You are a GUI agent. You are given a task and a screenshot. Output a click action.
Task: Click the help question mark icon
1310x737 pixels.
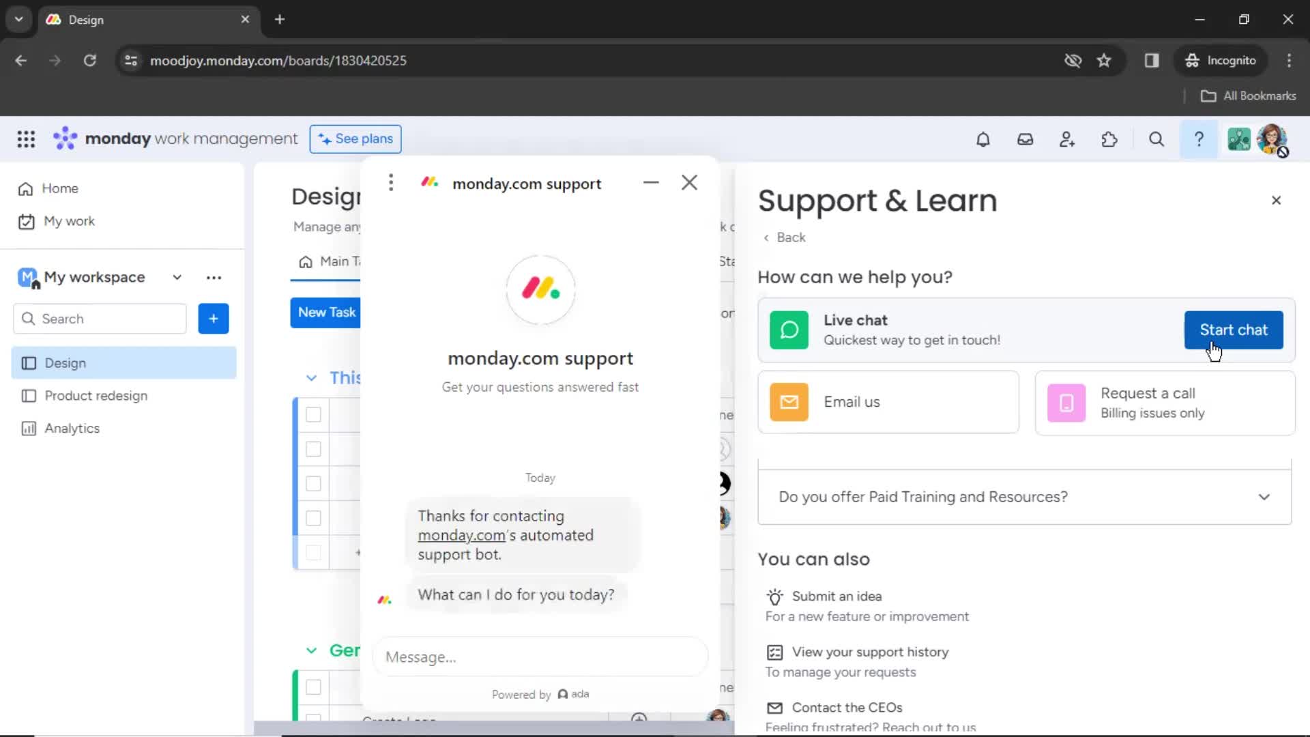1199,139
